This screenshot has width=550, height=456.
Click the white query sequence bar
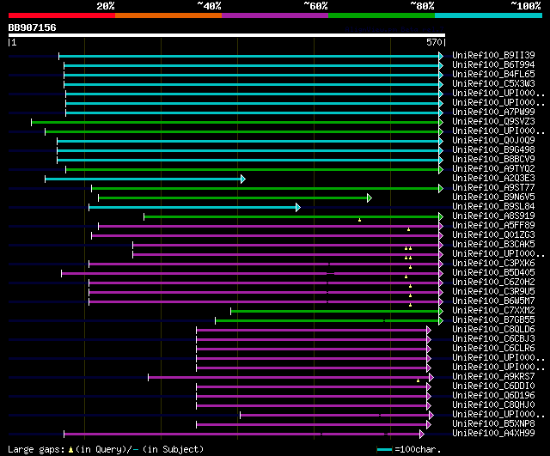227,35
